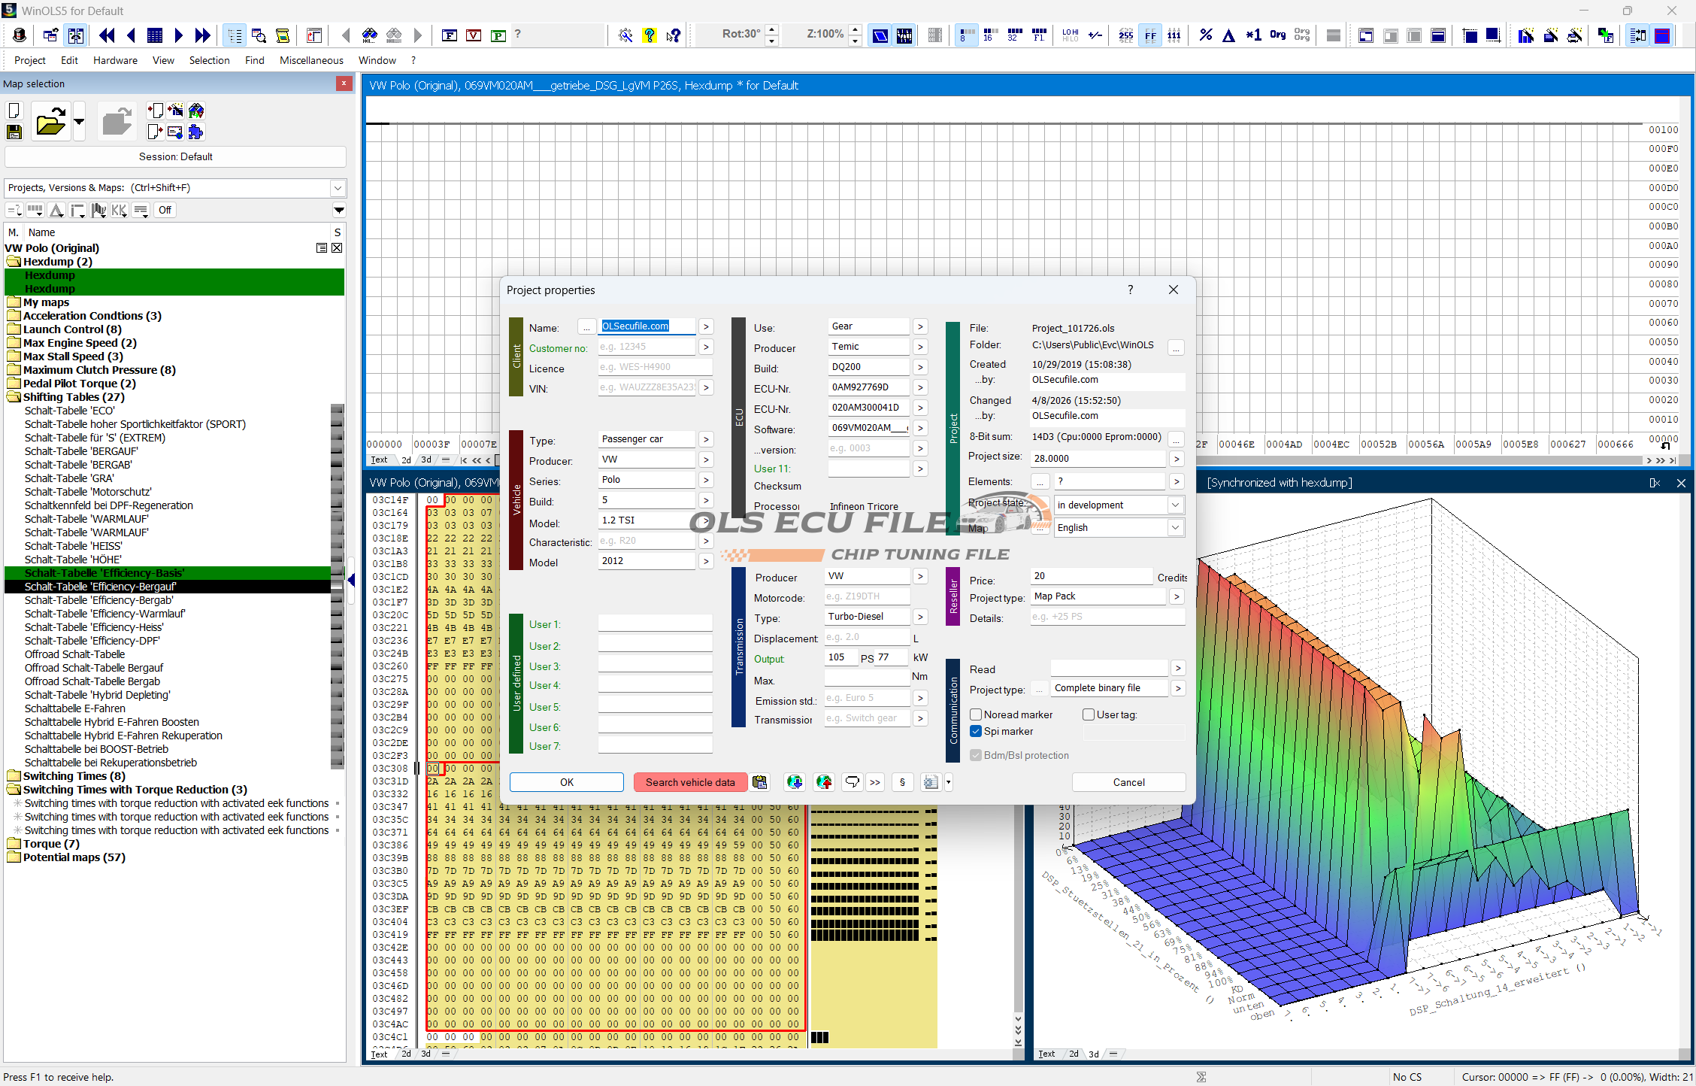Enable the Noread marker checkbox
Viewport: 1696px width, 1086px height.
click(x=976, y=714)
